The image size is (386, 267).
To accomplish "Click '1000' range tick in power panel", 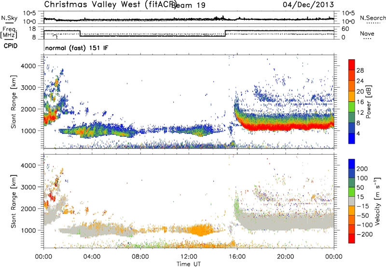I will point(28,131).
